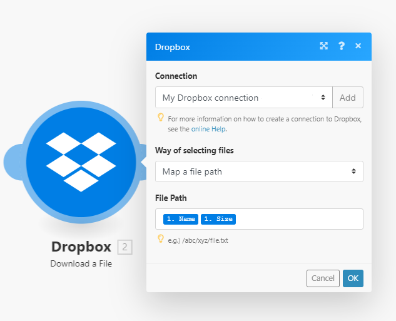Click the 'Dropbox' module name label
Viewport: 396px width, 321px height.
(x=81, y=247)
